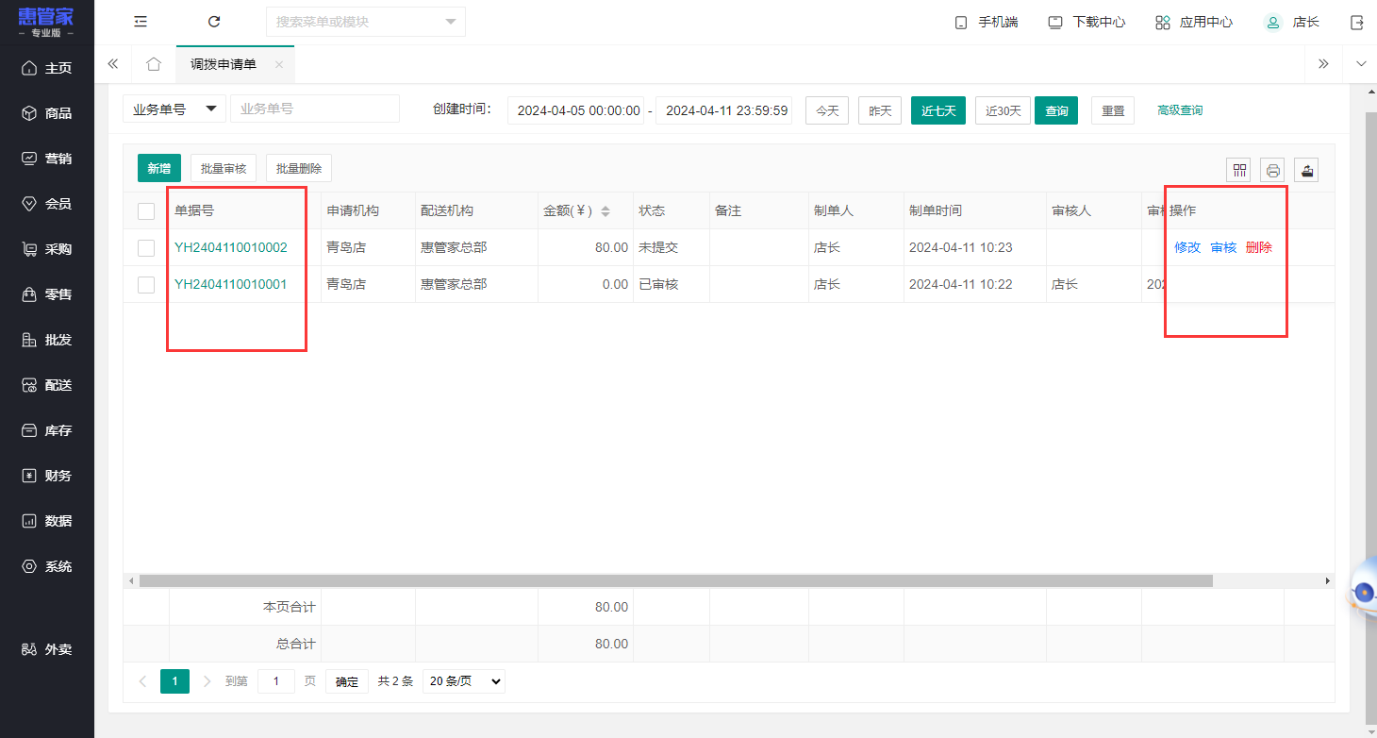Open the 搜索菜单或模块 search dropdown
Viewport: 1377px width, 738px height.
[x=366, y=22]
